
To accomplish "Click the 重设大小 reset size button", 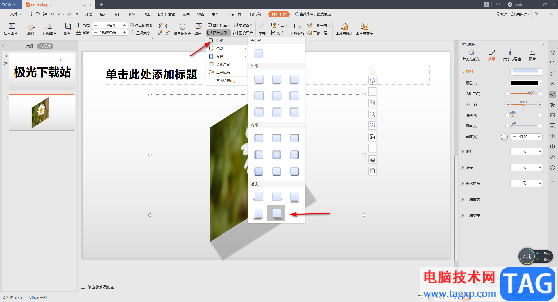I will coord(140,33).
